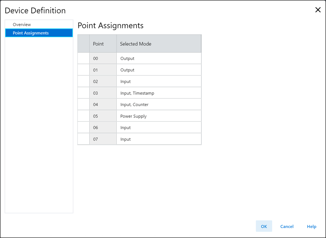Open the Overview page in sidebar

point(22,25)
